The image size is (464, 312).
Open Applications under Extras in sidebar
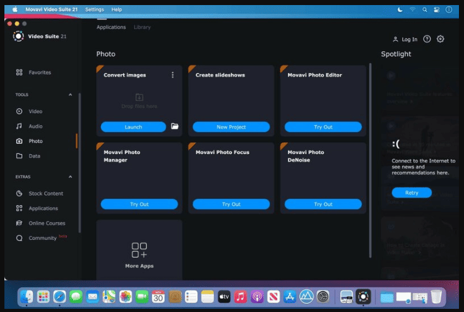point(37,208)
